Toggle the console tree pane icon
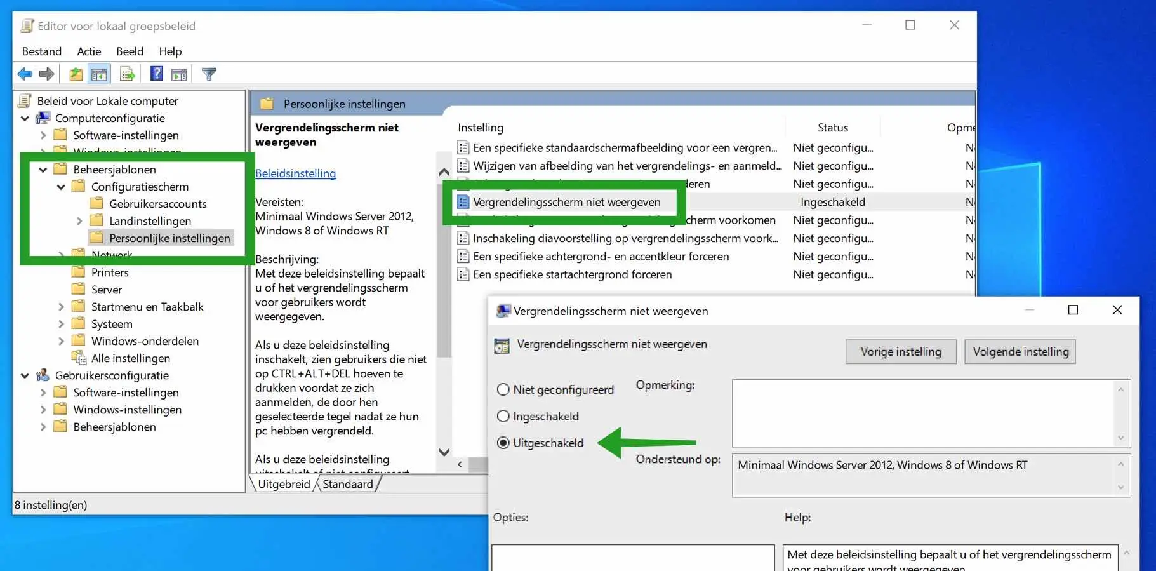This screenshot has width=1156, height=571. [x=99, y=74]
